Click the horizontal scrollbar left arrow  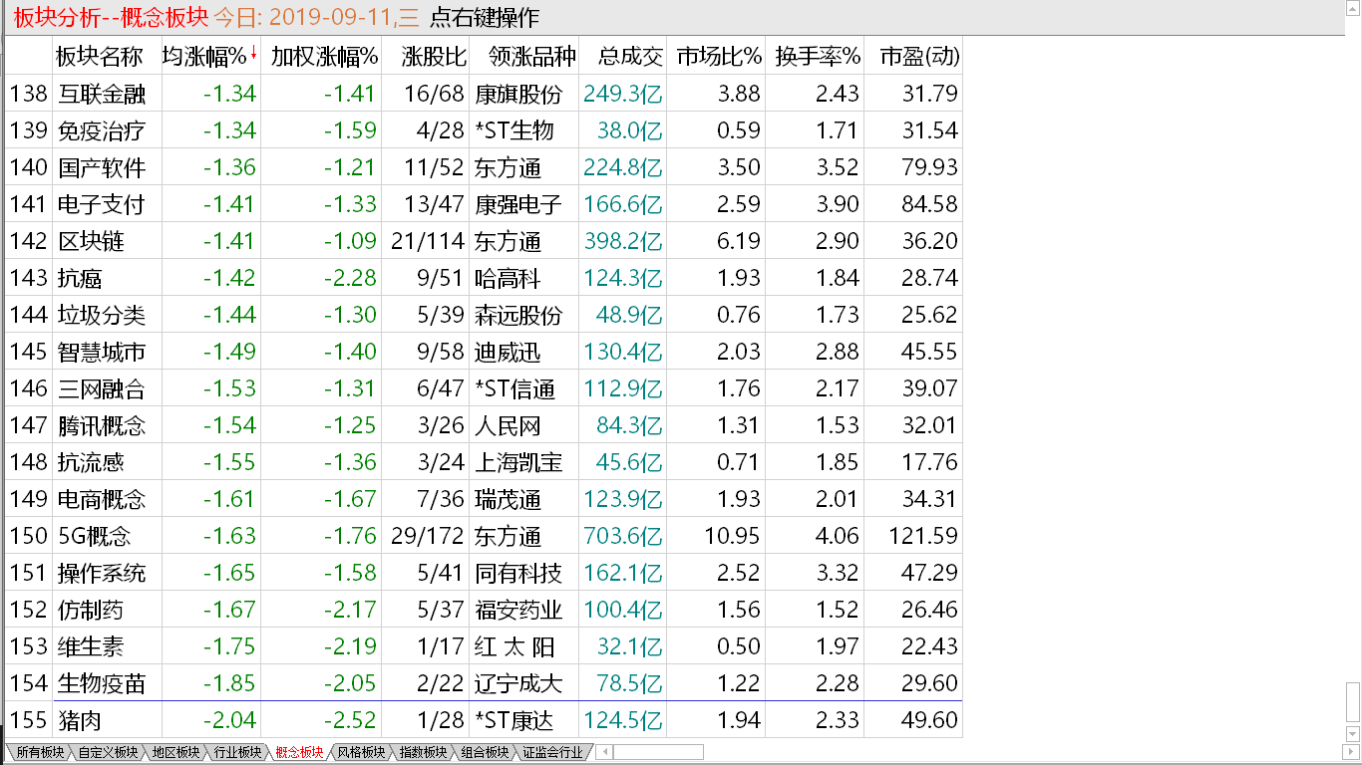pyautogui.click(x=603, y=752)
